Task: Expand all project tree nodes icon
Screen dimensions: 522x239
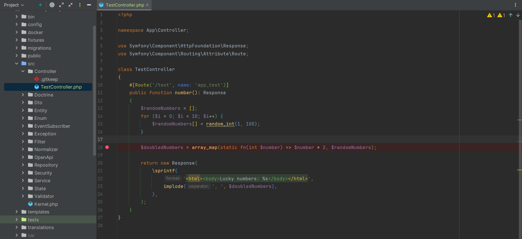Action: 61,5
